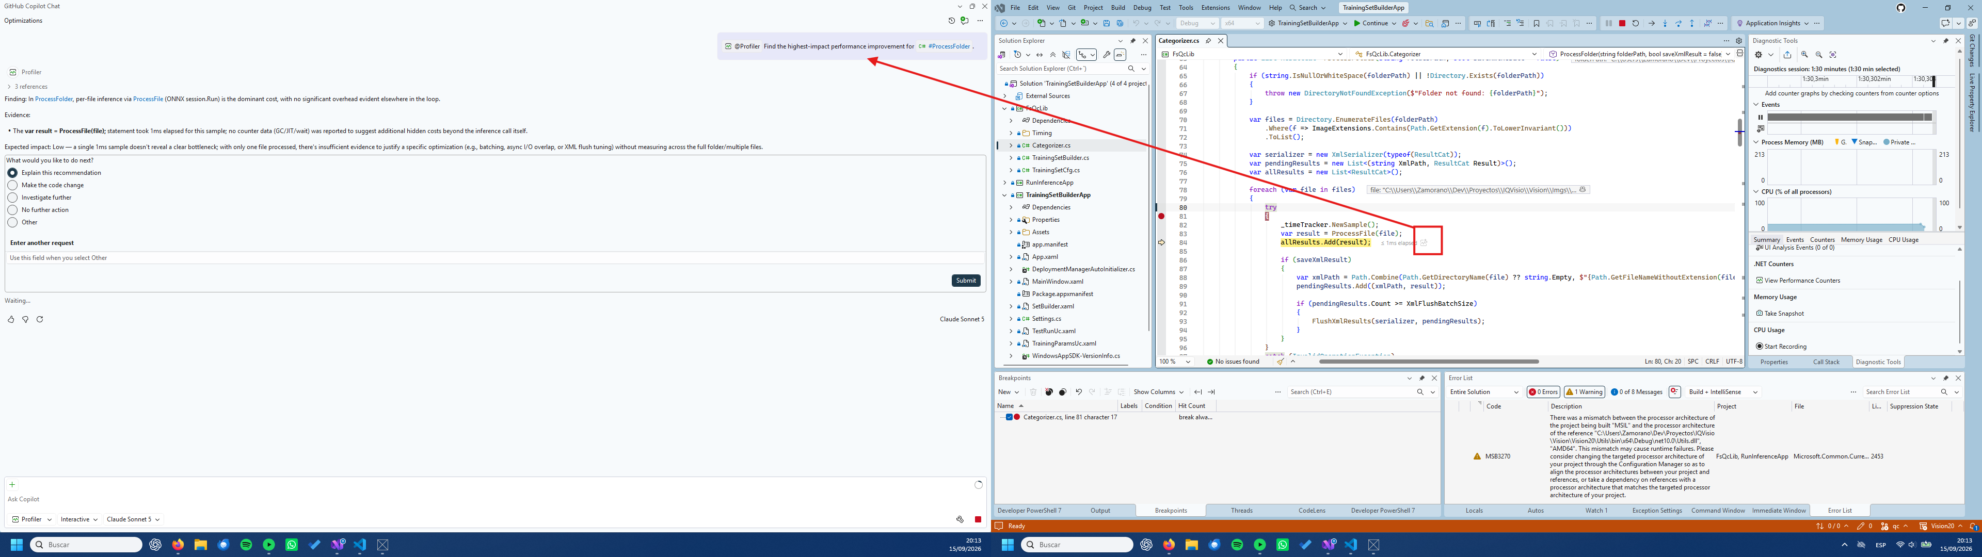Click the Submit button in Copilot chat
The image size is (1982, 557).
tap(966, 281)
